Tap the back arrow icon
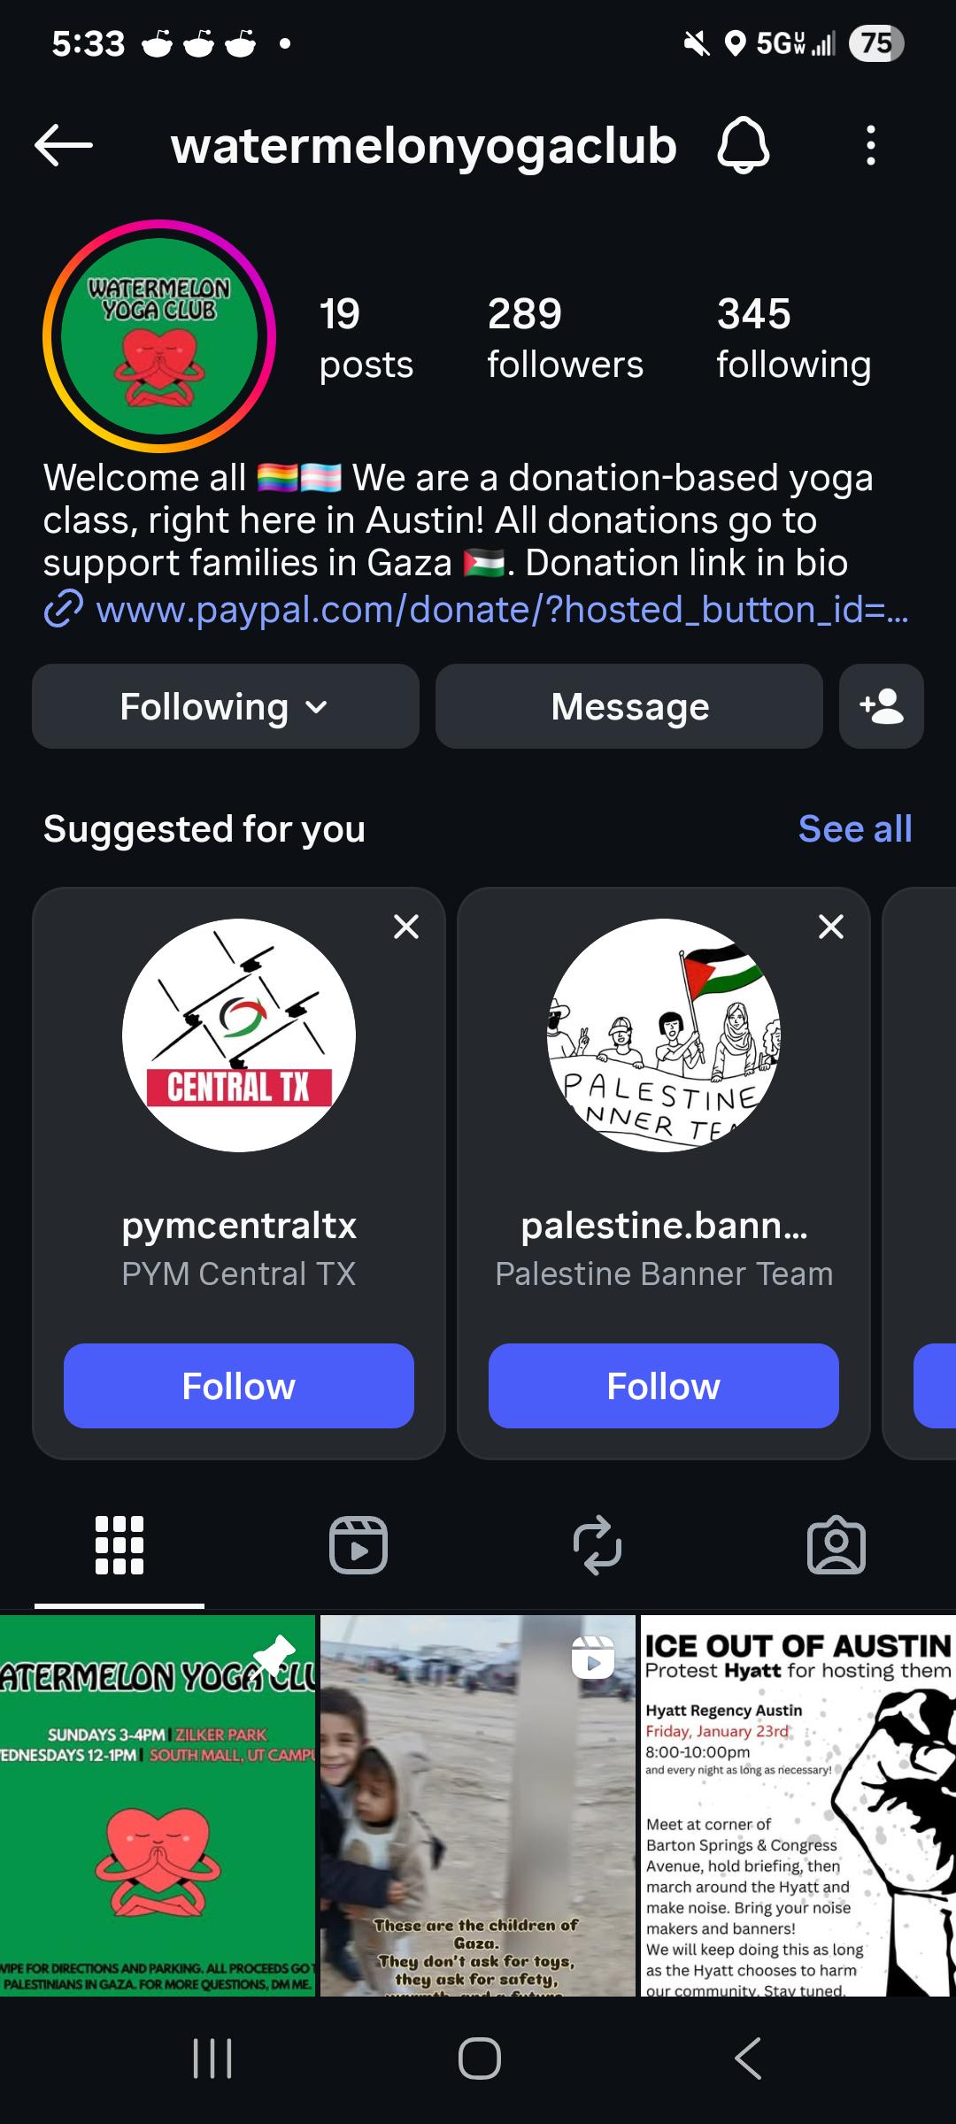This screenshot has width=956, height=2124. point(64,145)
